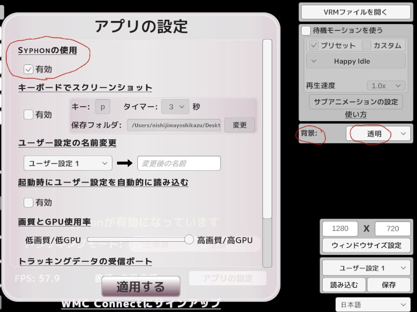The image size is (417, 312).
Task: Enable auto-load user settings on startup checkbox
Action: [29, 203]
